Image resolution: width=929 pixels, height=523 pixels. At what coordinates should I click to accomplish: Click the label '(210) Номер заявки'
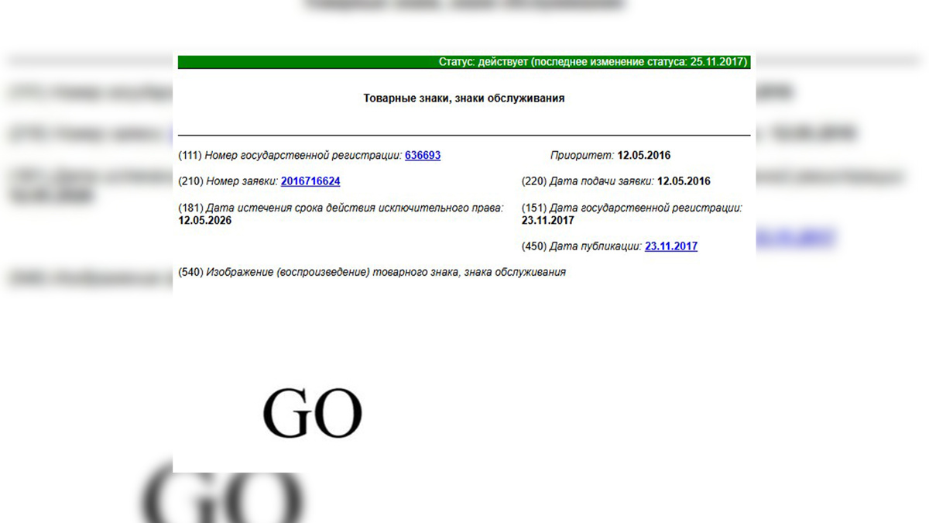pyautogui.click(x=228, y=181)
